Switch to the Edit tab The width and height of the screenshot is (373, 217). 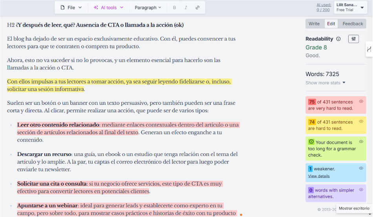click(331, 24)
